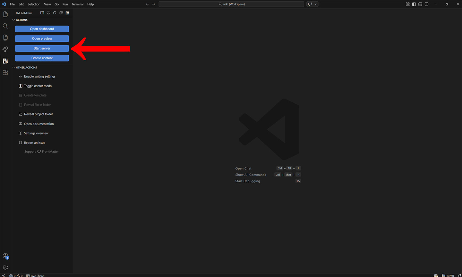Toggle the primary side bar layout icon

coord(414,4)
